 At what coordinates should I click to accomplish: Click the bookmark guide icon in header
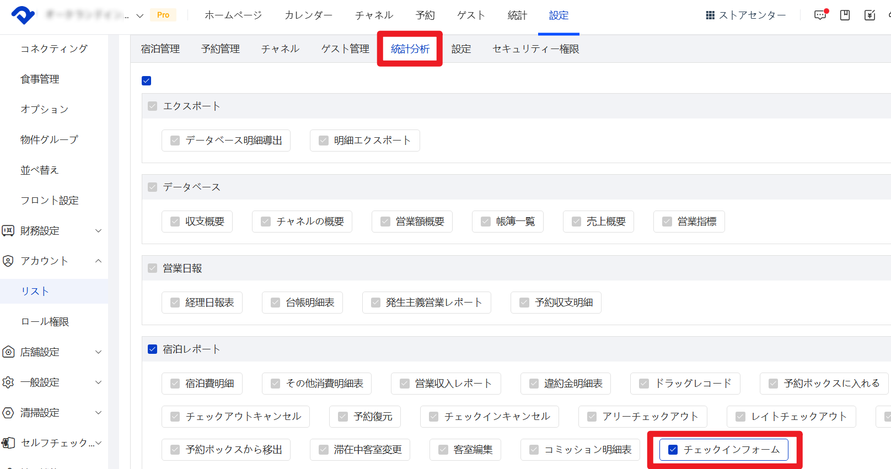click(845, 15)
